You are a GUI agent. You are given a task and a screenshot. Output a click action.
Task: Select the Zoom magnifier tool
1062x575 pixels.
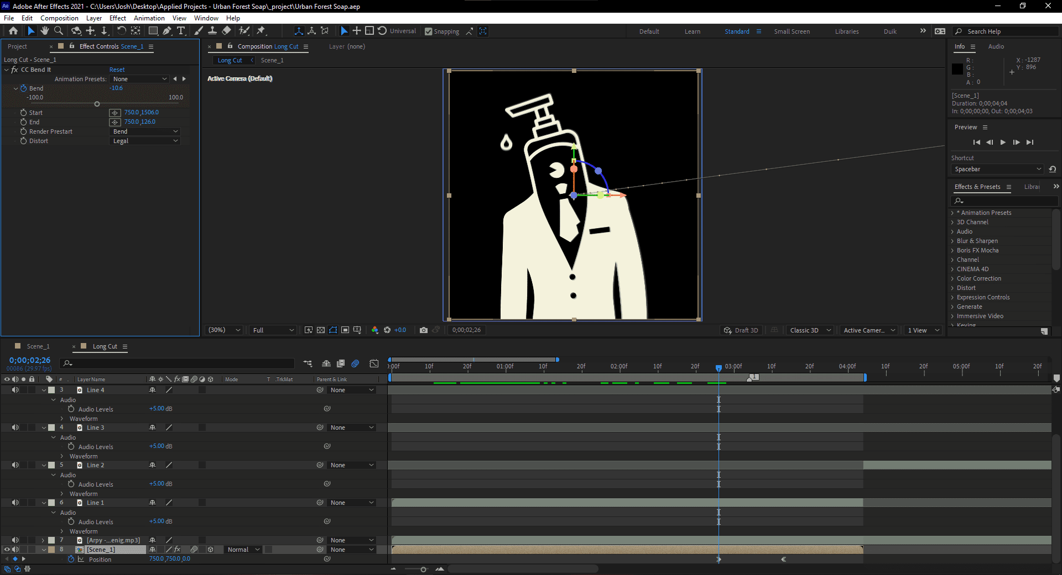(x=59, y=31)
